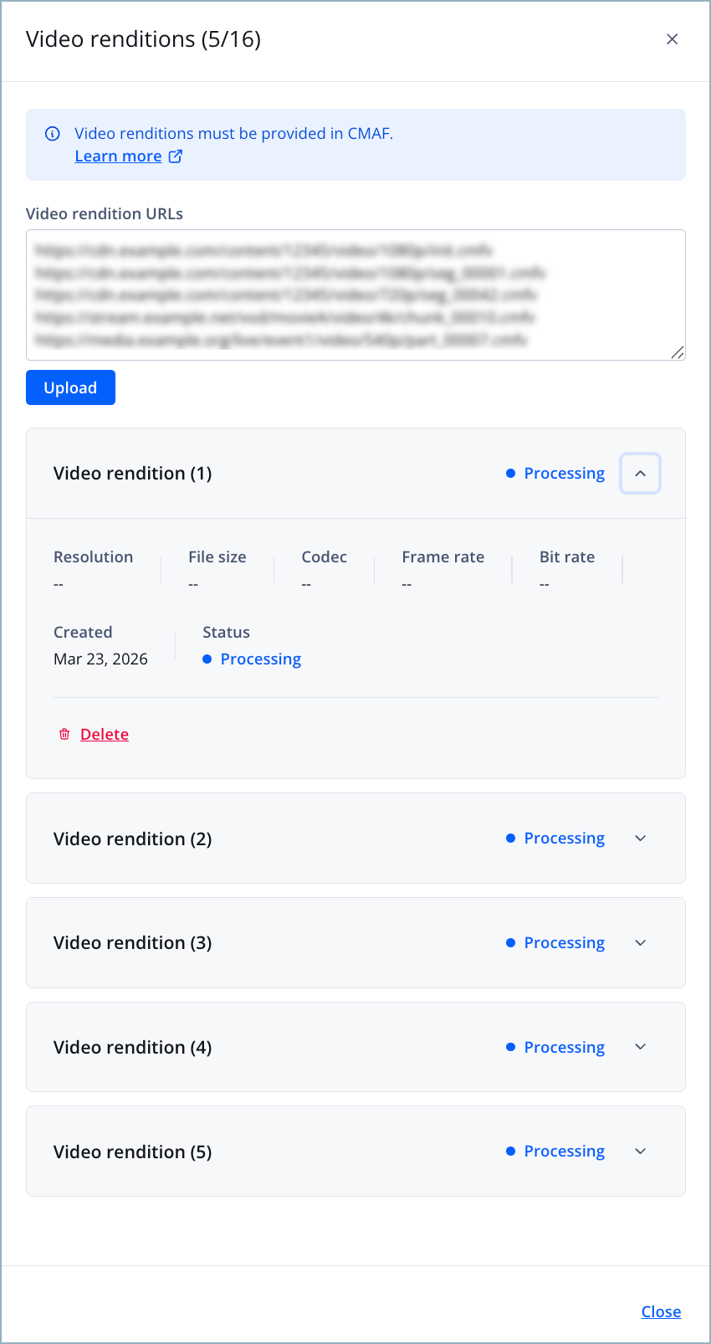Click the Video renditions (5/16) heading
The width and height of the screenshot is (711, 1344).
(x=143, y=39)
